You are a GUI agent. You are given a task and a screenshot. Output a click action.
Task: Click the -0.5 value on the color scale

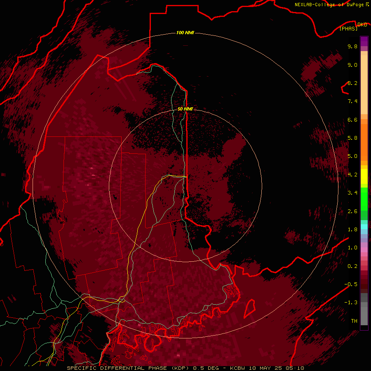tap(351, 284)
